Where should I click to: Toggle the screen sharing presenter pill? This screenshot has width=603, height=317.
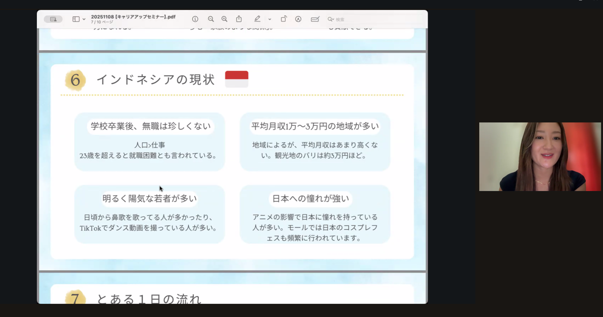(53, 19)
